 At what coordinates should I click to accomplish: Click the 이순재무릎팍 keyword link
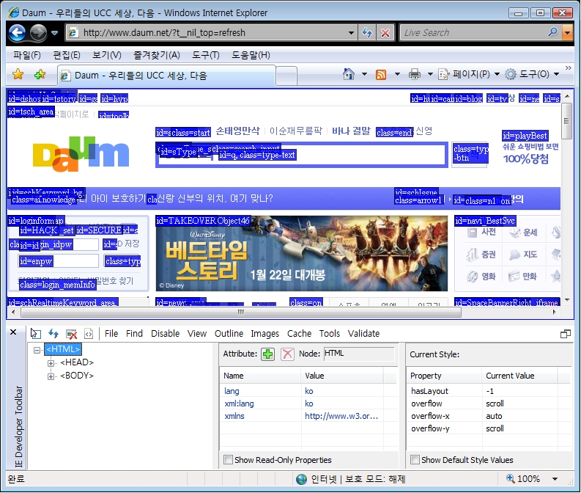pos(296,131)
